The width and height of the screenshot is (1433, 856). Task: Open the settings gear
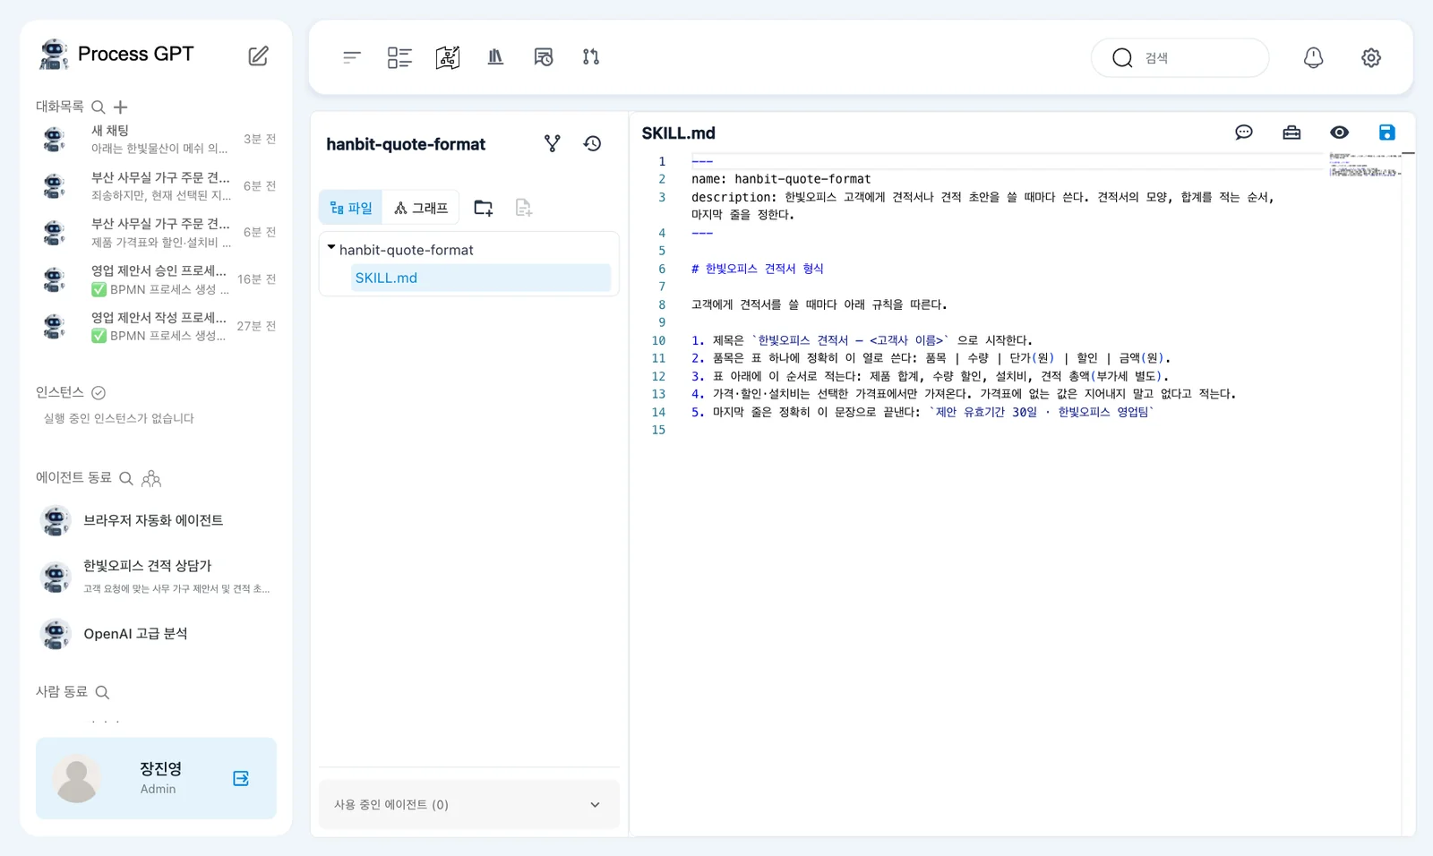point(1371,57)
